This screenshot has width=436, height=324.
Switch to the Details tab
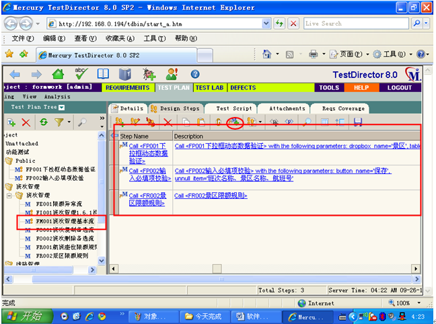coord(128,108)
